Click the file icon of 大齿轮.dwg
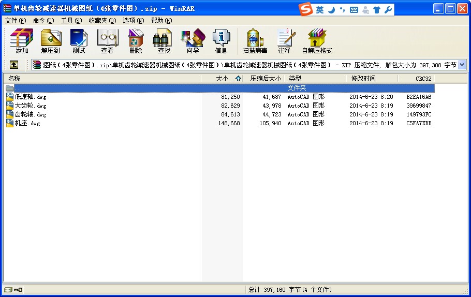The width and height of the screenshot is (471, 297). pos(10,106)
